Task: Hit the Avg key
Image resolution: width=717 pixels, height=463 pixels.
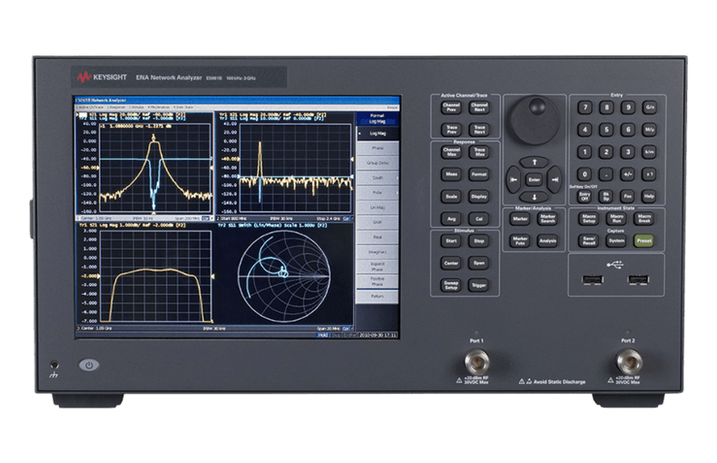Action: click(x=451, y=219)
